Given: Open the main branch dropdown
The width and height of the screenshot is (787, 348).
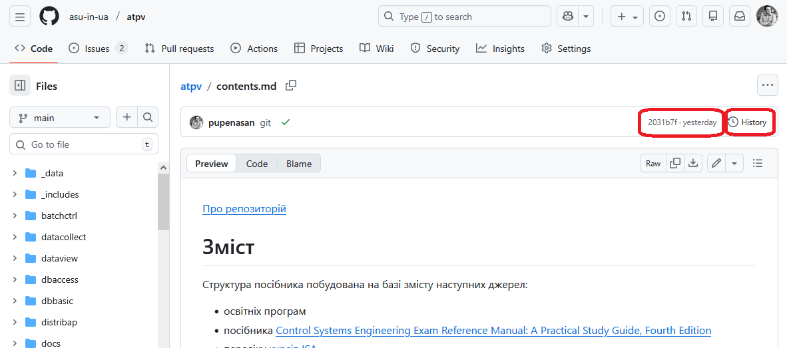Looking at the screenshot, I should 60,118.
